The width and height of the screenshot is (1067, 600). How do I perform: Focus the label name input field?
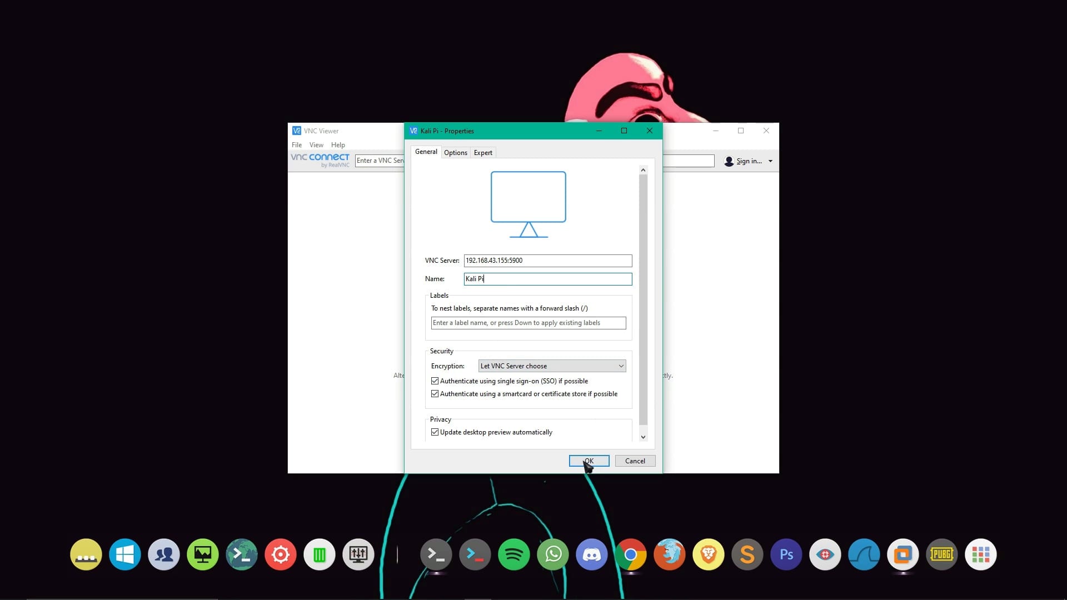tap(528, 323)
